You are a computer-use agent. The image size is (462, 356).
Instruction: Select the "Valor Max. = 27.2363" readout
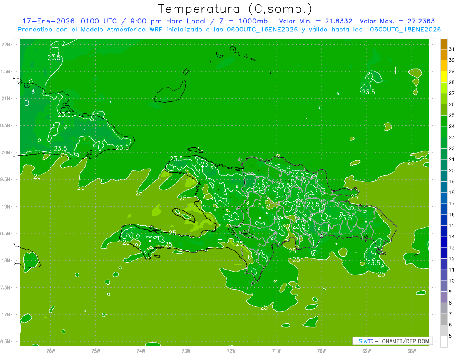(398, 21)
